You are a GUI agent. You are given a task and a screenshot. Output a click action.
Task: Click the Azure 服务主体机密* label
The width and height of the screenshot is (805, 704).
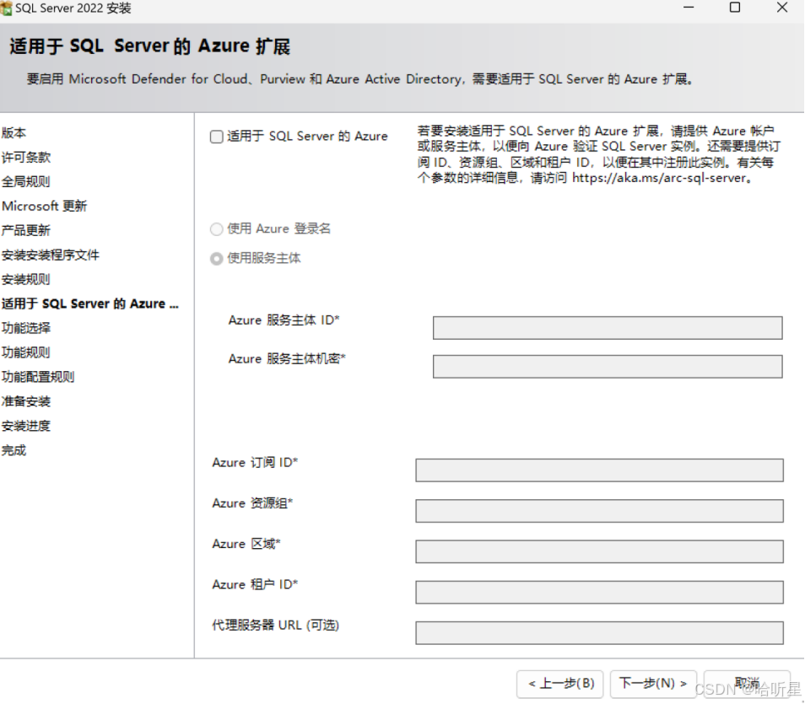287,358
